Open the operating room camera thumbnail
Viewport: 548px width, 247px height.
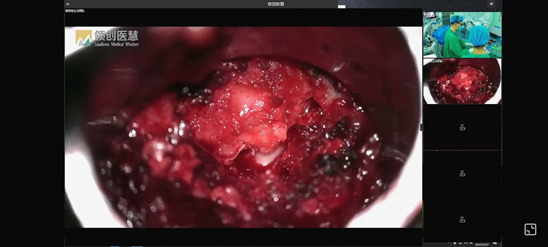click(462, 35)
